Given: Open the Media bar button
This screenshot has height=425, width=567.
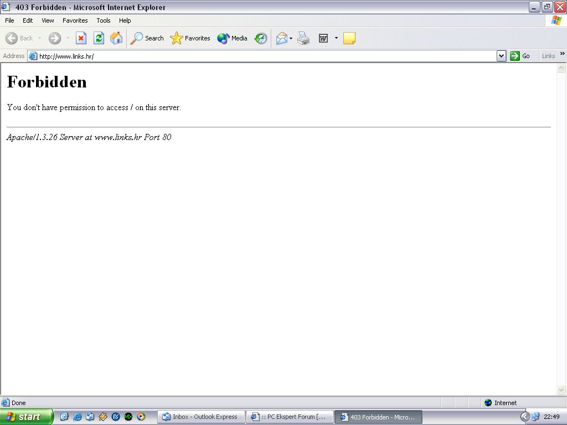Looking at the screenshot, I should (233, 38).
